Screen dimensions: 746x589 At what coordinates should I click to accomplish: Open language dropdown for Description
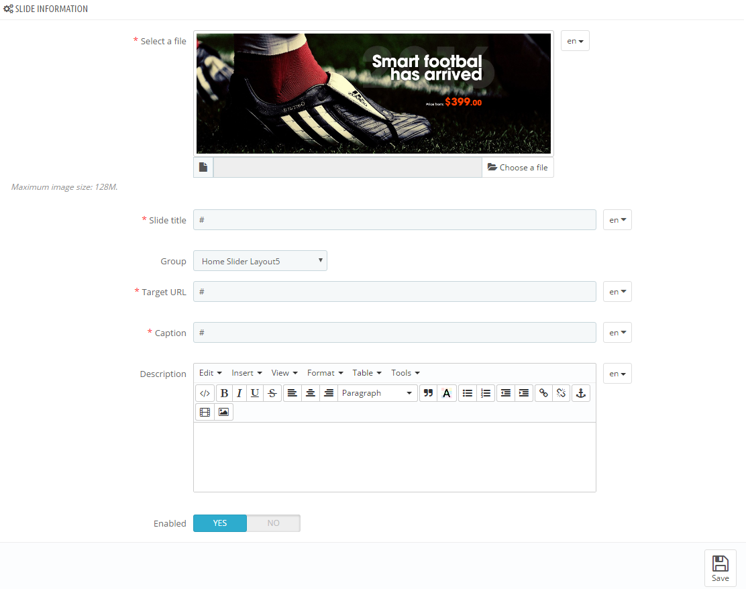point(618,374)
